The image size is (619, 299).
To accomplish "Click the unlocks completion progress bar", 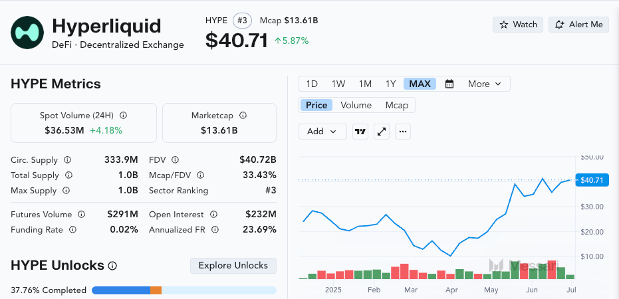I will coord(184,290).
